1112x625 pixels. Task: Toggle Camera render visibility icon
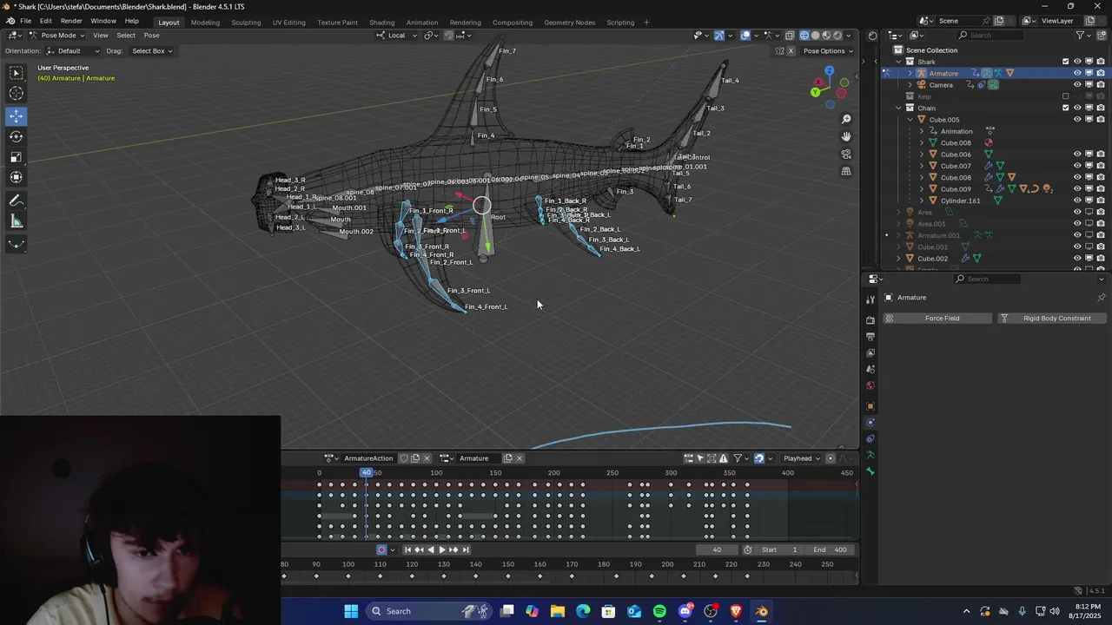click(x=1100, y=85)
